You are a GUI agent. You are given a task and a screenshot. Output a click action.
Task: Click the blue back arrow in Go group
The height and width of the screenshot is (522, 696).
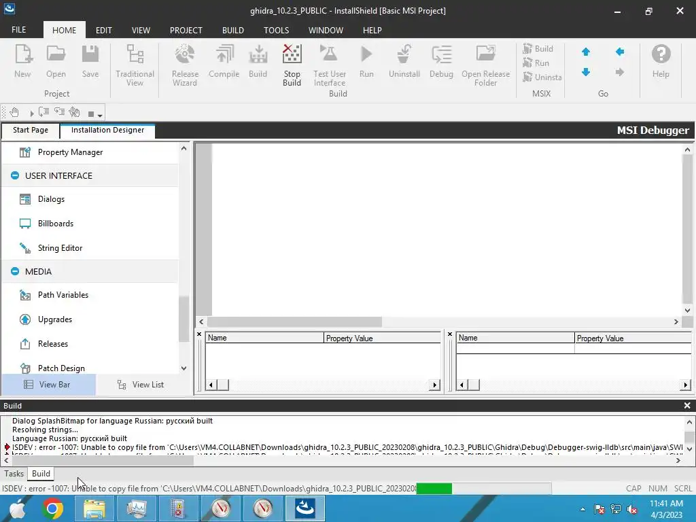(620, 52)
